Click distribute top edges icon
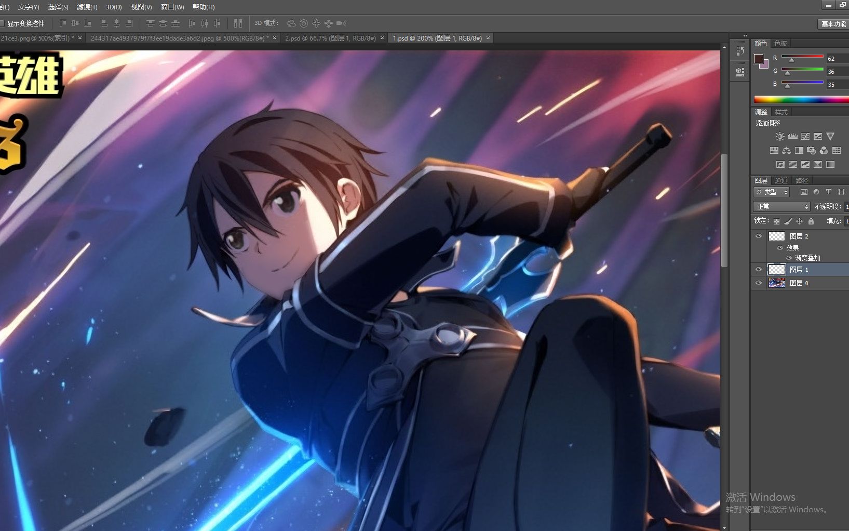 pos(150,23)
